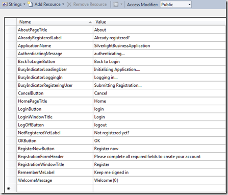Select the BusyIndicatorRegisteringUser name cell

pyautogui.click(x=55, y=85)
